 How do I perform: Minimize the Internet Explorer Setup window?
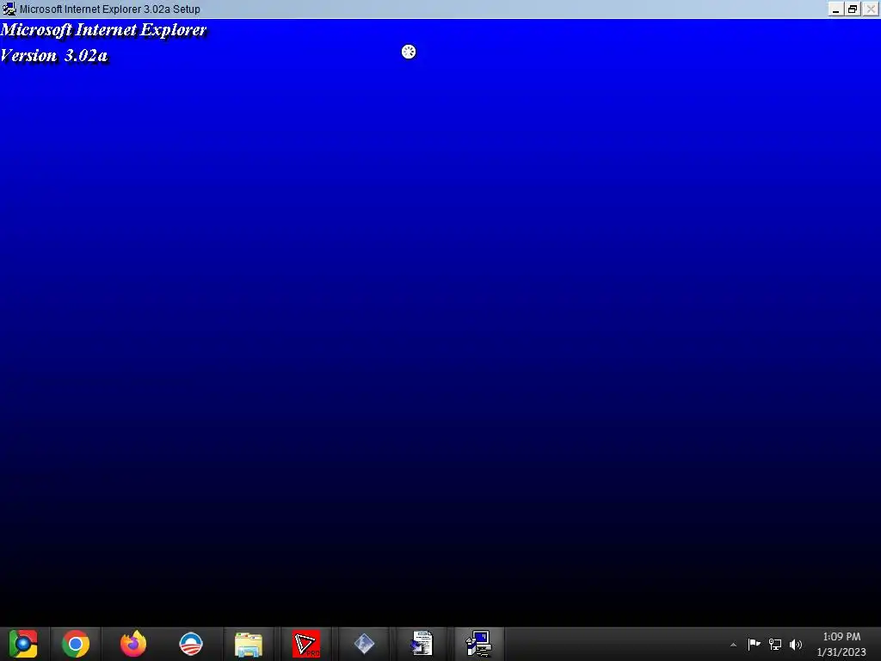836,9
